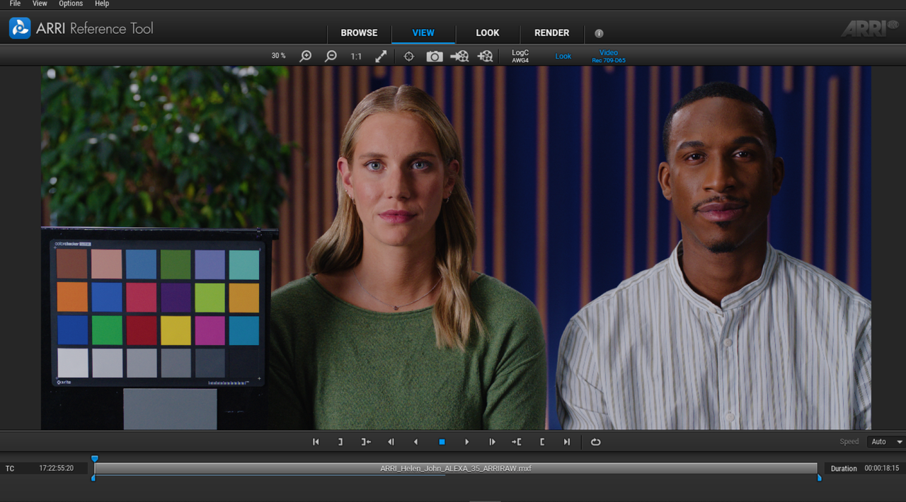Toggle the Video Rec 709-D65 output
The width and height of the screenshot is (906, 502).
coord(609,56)
